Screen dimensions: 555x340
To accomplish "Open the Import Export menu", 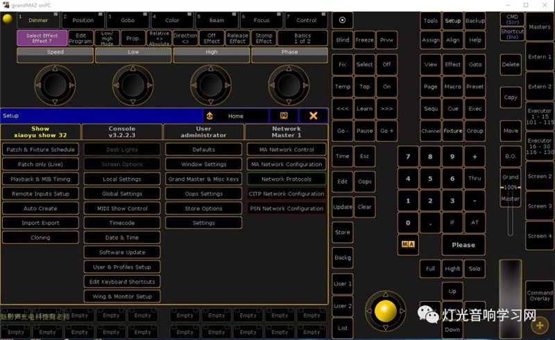I will click(x=40, y=223).
